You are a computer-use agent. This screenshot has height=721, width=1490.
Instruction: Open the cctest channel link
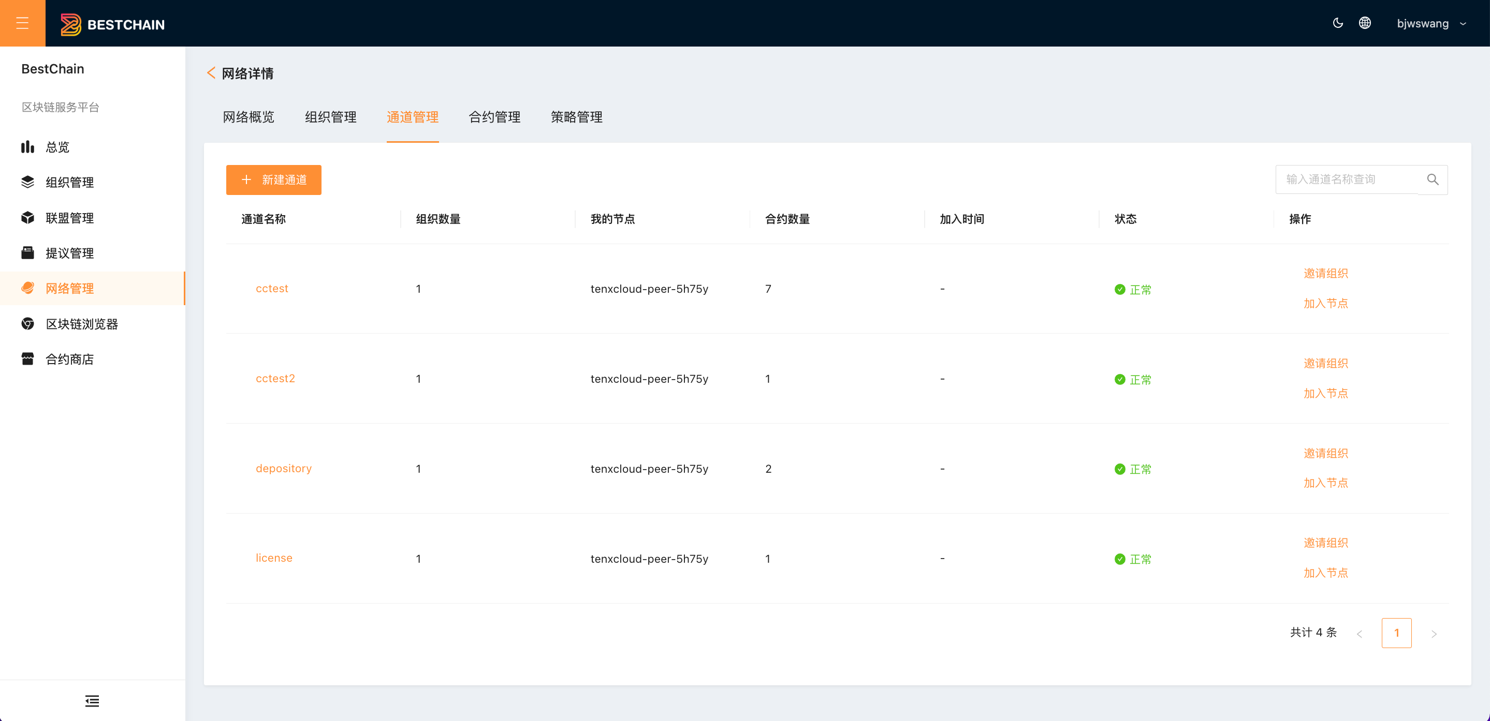click(272, 288)
